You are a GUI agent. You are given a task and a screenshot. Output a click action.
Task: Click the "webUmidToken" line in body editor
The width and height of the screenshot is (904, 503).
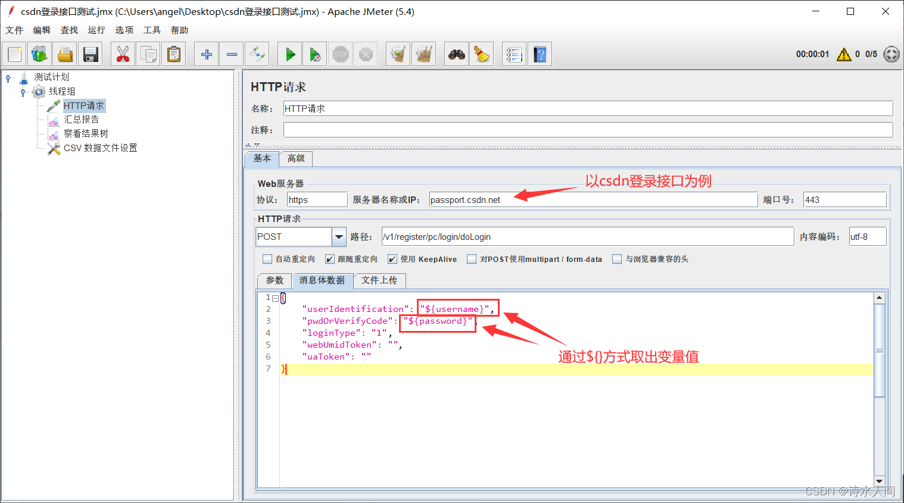352,345
